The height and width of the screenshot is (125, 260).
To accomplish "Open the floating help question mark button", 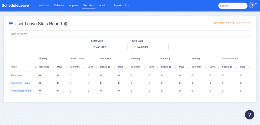I will (x=249, y=114).
